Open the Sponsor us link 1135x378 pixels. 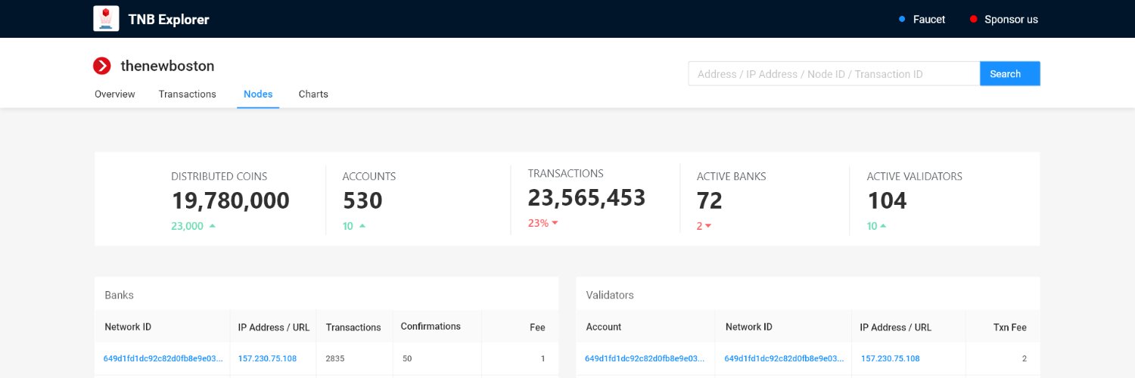coord(1011,19)
